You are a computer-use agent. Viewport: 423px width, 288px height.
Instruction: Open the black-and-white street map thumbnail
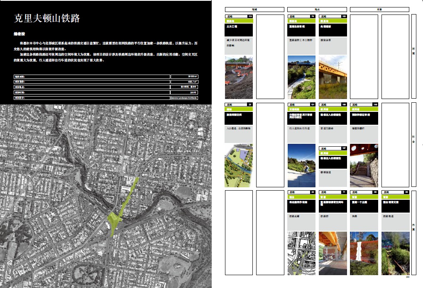301,253
